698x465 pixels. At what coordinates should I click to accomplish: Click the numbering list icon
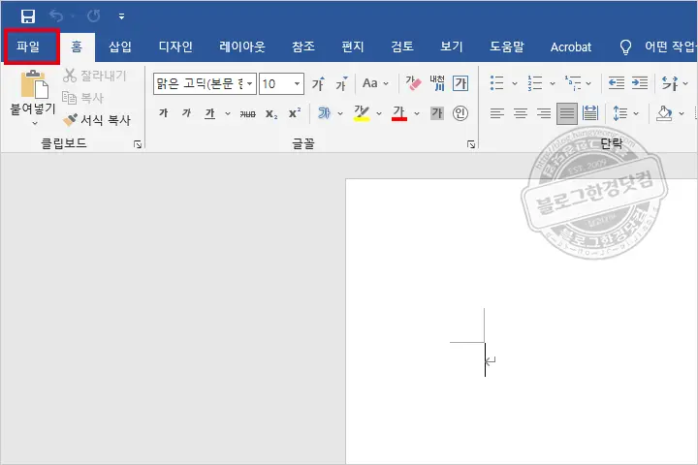tap(534, 83)
